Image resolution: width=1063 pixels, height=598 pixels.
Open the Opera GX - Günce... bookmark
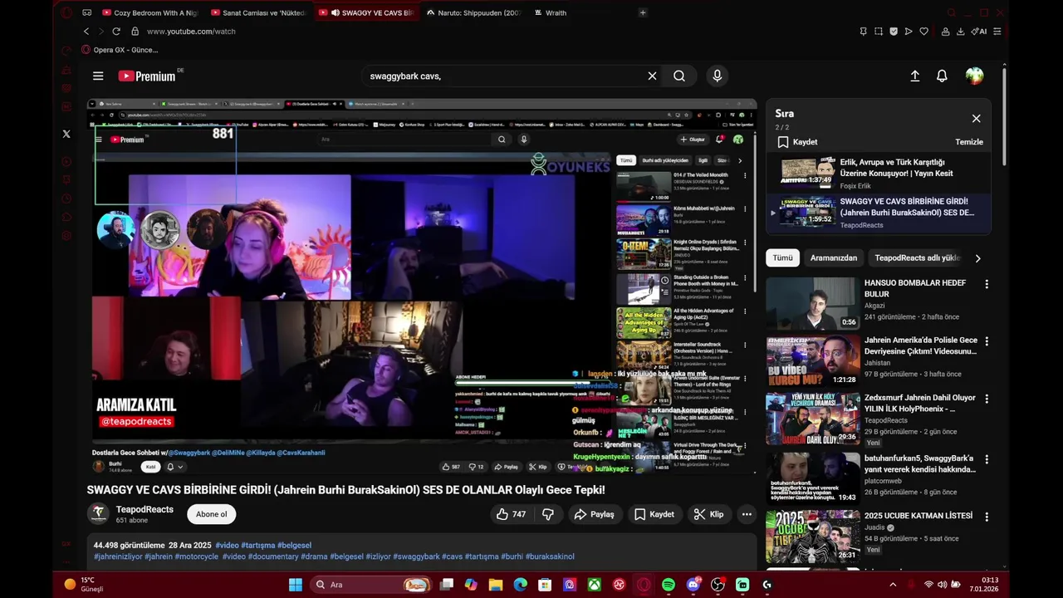[120, 50]
